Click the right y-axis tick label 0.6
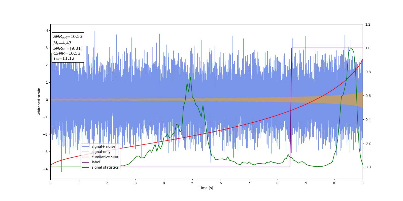 (x=368, y=96)
